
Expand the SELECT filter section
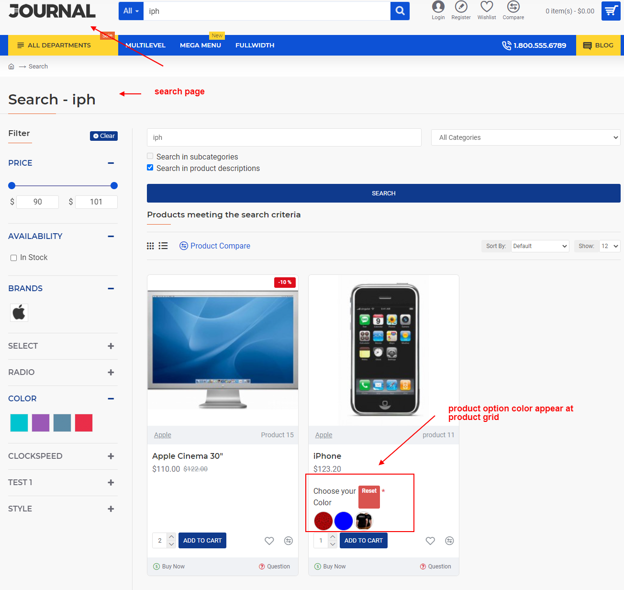111,346
